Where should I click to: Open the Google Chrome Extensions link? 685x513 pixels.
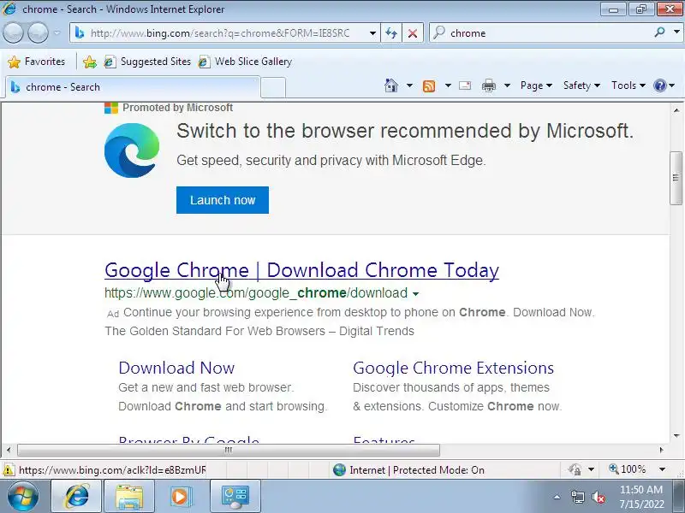[x=453, y=368]
